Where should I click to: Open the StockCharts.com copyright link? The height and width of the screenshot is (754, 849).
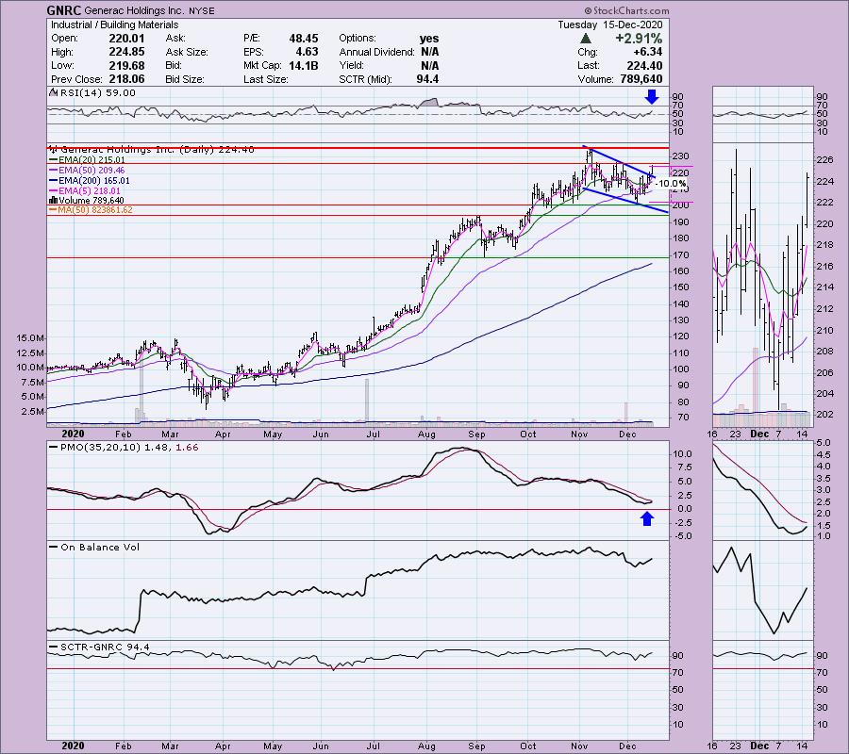click(x=626, y=10)
